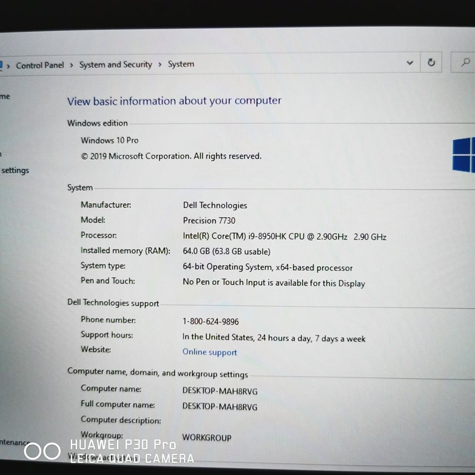The height and width of the screenshot is (475, 475).
Task: Click the Precision 7730 model text
Action: point(209,221)
